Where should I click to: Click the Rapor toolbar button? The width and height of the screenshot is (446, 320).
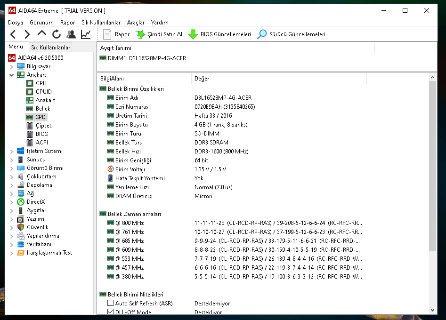[x=116, y=34]
